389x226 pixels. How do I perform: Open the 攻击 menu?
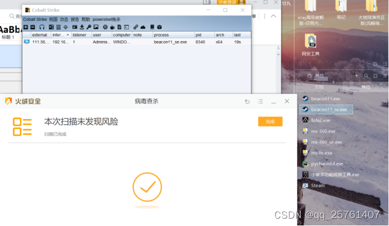(x=64, y=19)
